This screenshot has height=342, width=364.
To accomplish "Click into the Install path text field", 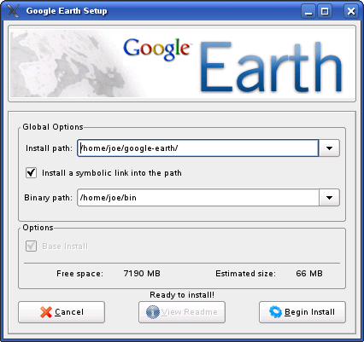I will point(197,148).
